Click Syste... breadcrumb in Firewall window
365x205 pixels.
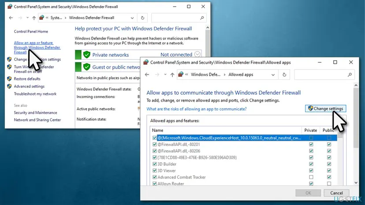56,18
